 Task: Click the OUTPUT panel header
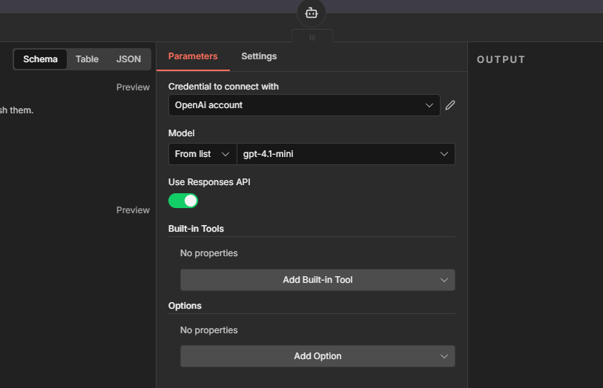(x=501, y=60)
